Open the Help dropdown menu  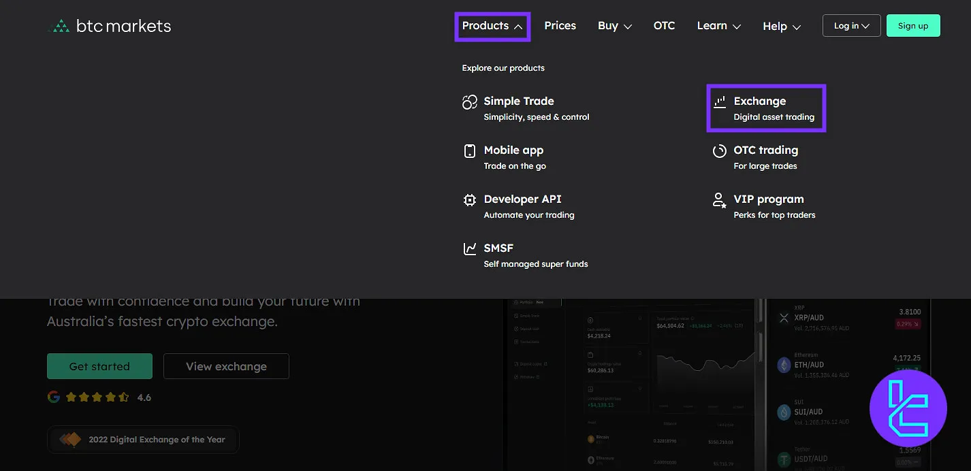780,26
